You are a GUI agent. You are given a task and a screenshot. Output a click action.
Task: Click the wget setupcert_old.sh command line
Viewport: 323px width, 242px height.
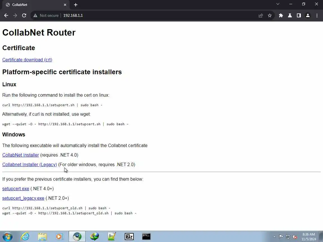[69, 213]
